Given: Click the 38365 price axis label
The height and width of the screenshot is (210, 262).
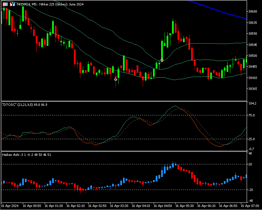Looking at the screenshot, I should (x=253, y=88).
